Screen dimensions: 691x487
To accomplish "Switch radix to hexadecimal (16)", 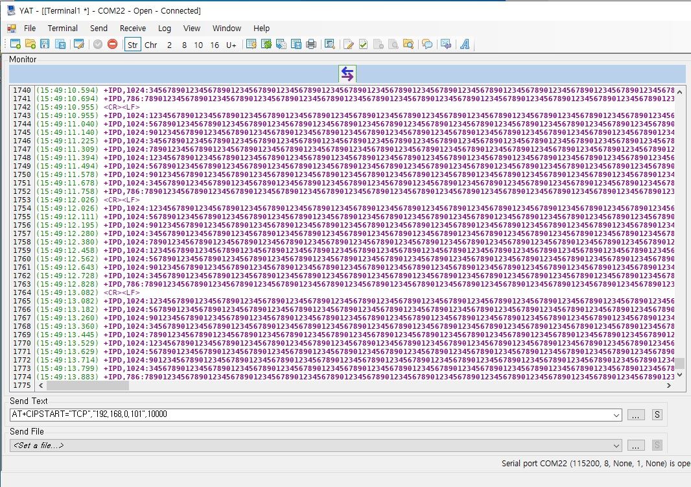I will point(215,45).
